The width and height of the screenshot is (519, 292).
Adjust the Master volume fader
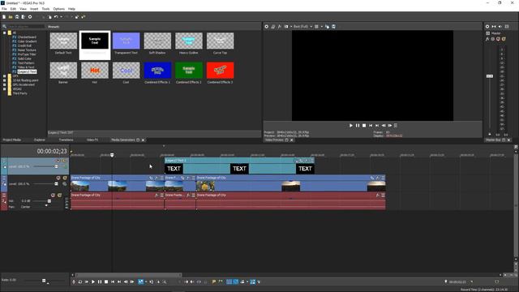(x=490, y=76)
